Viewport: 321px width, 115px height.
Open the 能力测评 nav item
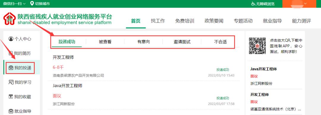[x=302, y=21]
